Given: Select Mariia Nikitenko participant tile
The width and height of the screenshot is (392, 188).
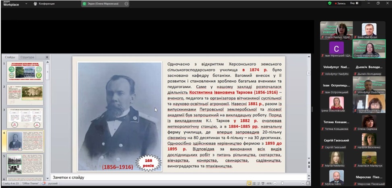Looking at the screenshot, I should (336, 159).
